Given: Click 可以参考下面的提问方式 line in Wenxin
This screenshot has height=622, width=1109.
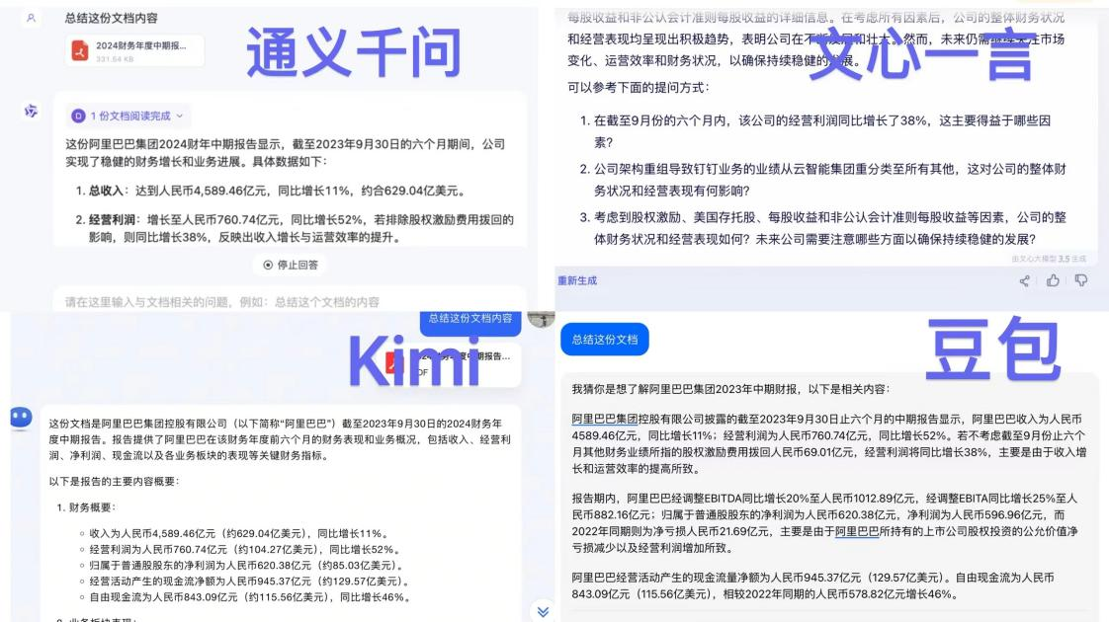Looking at the screenshot, I should (x=638, y=88).
